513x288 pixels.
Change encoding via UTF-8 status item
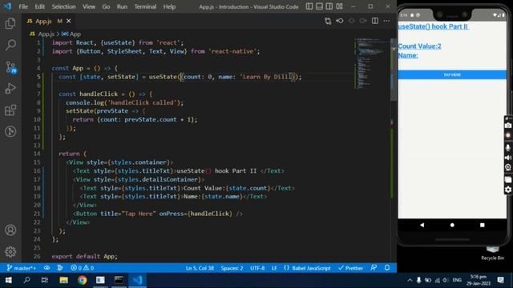point(257,268)
